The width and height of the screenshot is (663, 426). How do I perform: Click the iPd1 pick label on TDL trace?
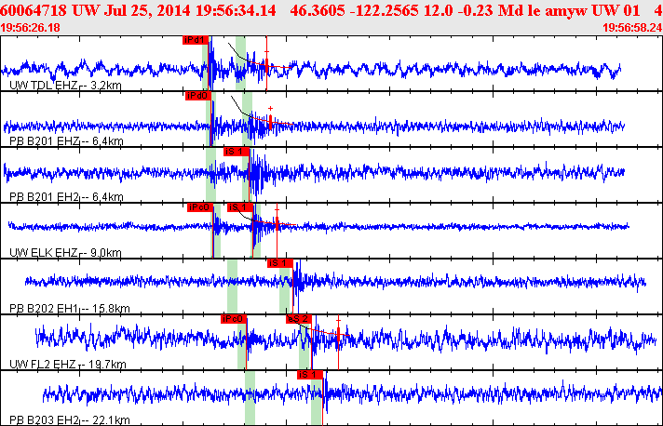pos(196,40)
